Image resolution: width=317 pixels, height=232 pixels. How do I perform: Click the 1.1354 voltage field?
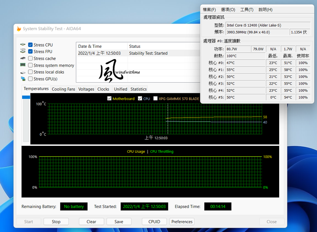[300, 32]
